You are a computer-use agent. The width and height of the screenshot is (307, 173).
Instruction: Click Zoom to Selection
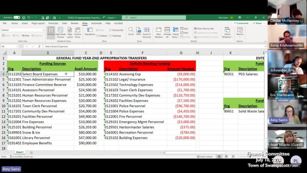[146, 32]
